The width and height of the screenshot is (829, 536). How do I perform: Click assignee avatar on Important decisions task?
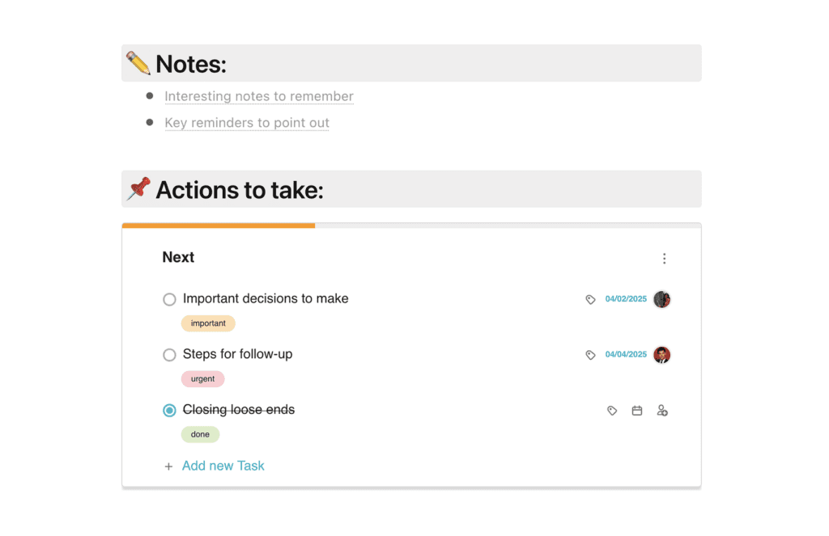pos(662,299)
